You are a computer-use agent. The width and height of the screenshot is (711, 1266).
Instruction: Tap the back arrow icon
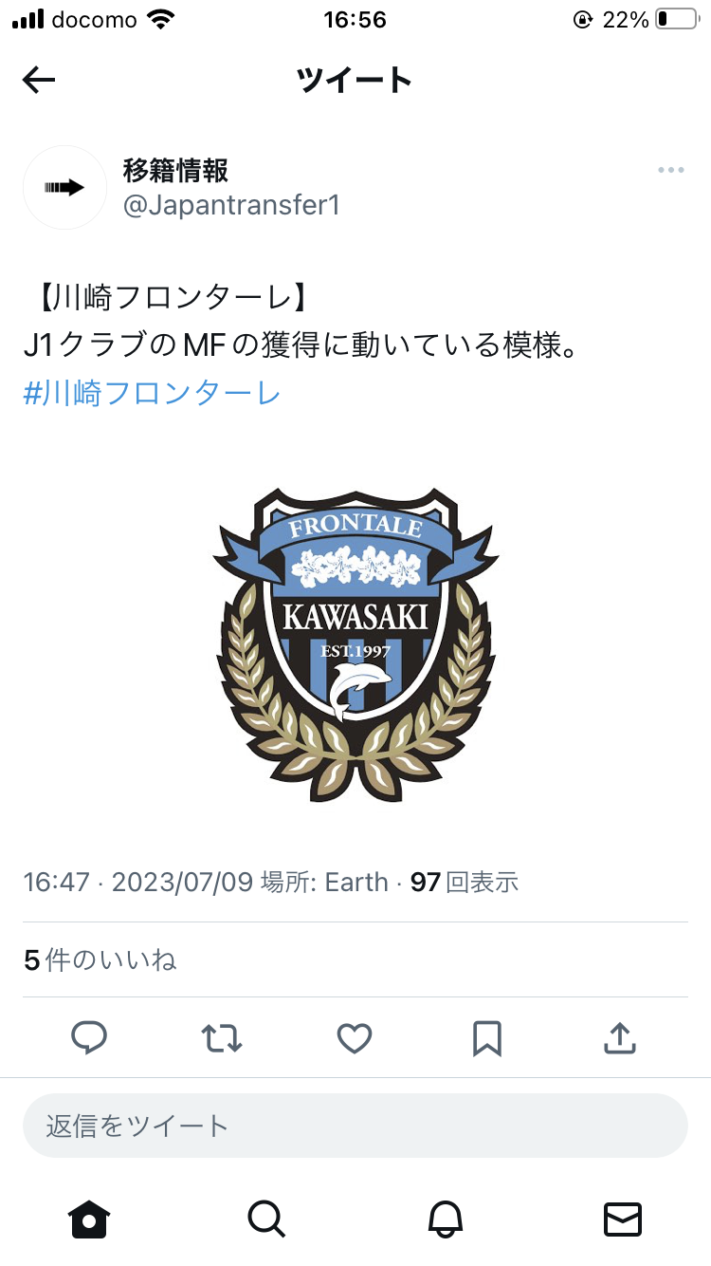(x=39, y=81)
